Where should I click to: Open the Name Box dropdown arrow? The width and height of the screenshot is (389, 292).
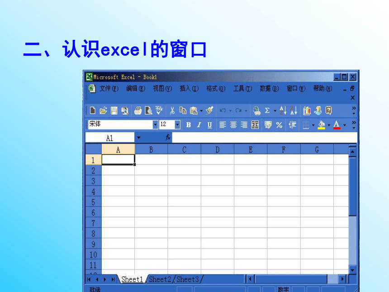click(139, 138)
